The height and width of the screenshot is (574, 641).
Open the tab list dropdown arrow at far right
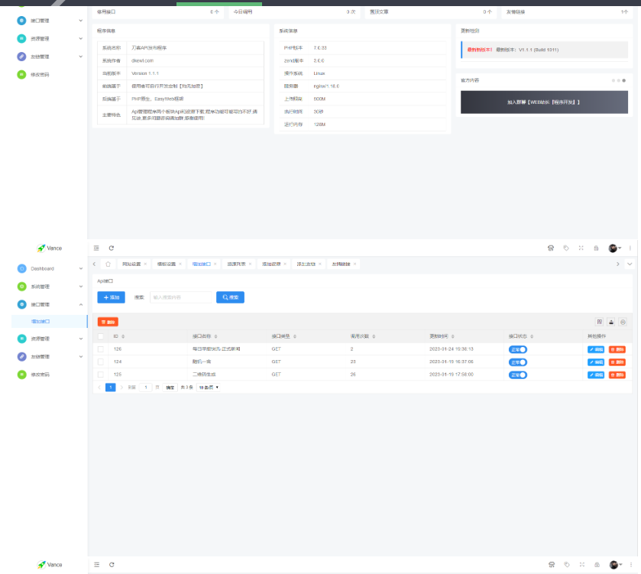[x=630, y=264]
